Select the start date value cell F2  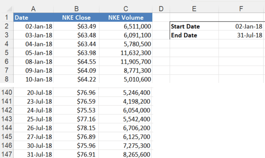point(242,26)
